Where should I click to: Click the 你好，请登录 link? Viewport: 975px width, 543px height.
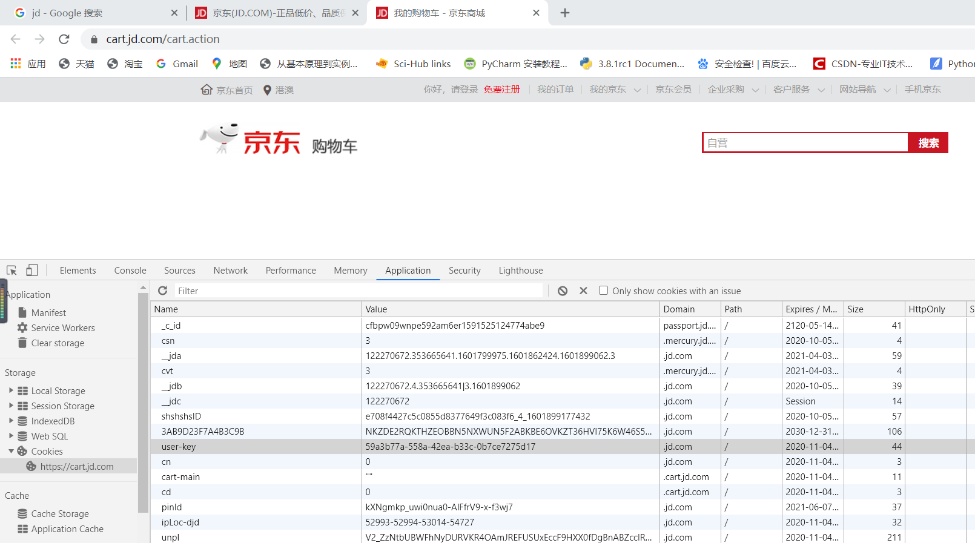tap(451, 90)
